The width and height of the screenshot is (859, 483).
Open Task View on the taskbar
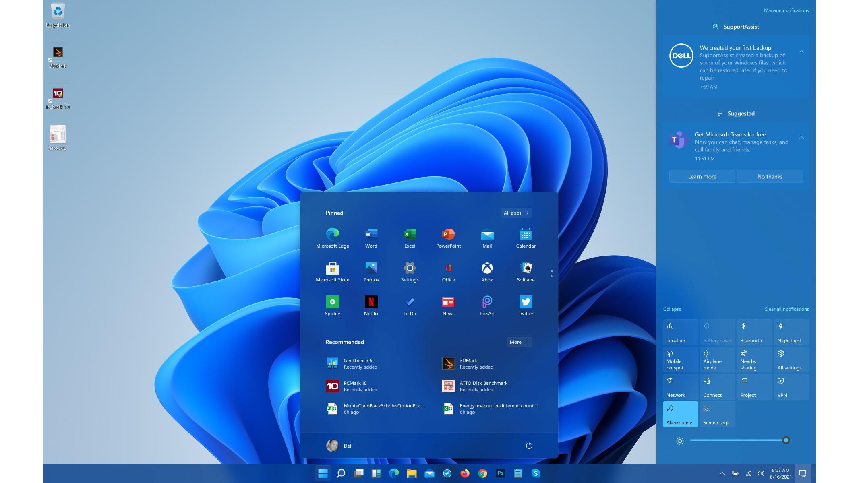point(358,473)
